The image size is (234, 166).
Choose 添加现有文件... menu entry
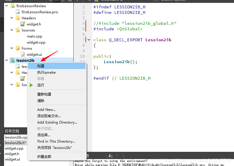(x=57, y=116)
